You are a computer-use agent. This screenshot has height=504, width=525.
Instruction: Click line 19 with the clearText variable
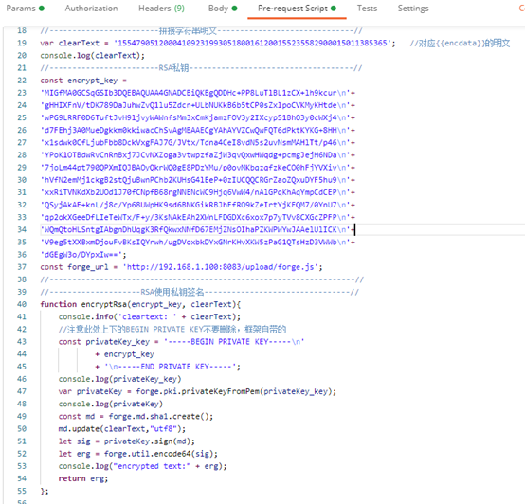click(x=218, y=44)
